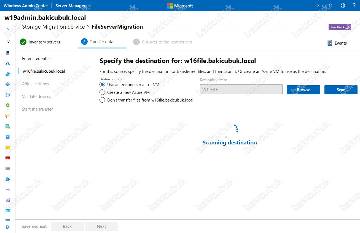Screen dimensions: 360x233
Task: Select the Enter credentials page
Action: coord(37,59)
